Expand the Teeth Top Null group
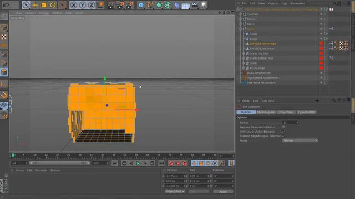This screenshot has height=199, width=355. [x=244, y=54]
